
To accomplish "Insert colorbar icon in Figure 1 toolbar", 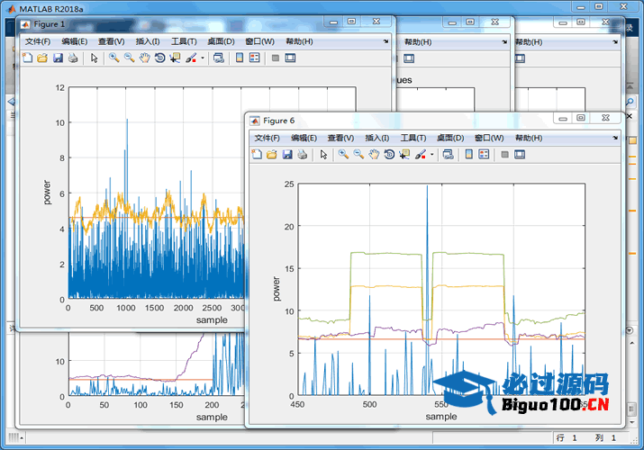I will (x=240, y=58).
